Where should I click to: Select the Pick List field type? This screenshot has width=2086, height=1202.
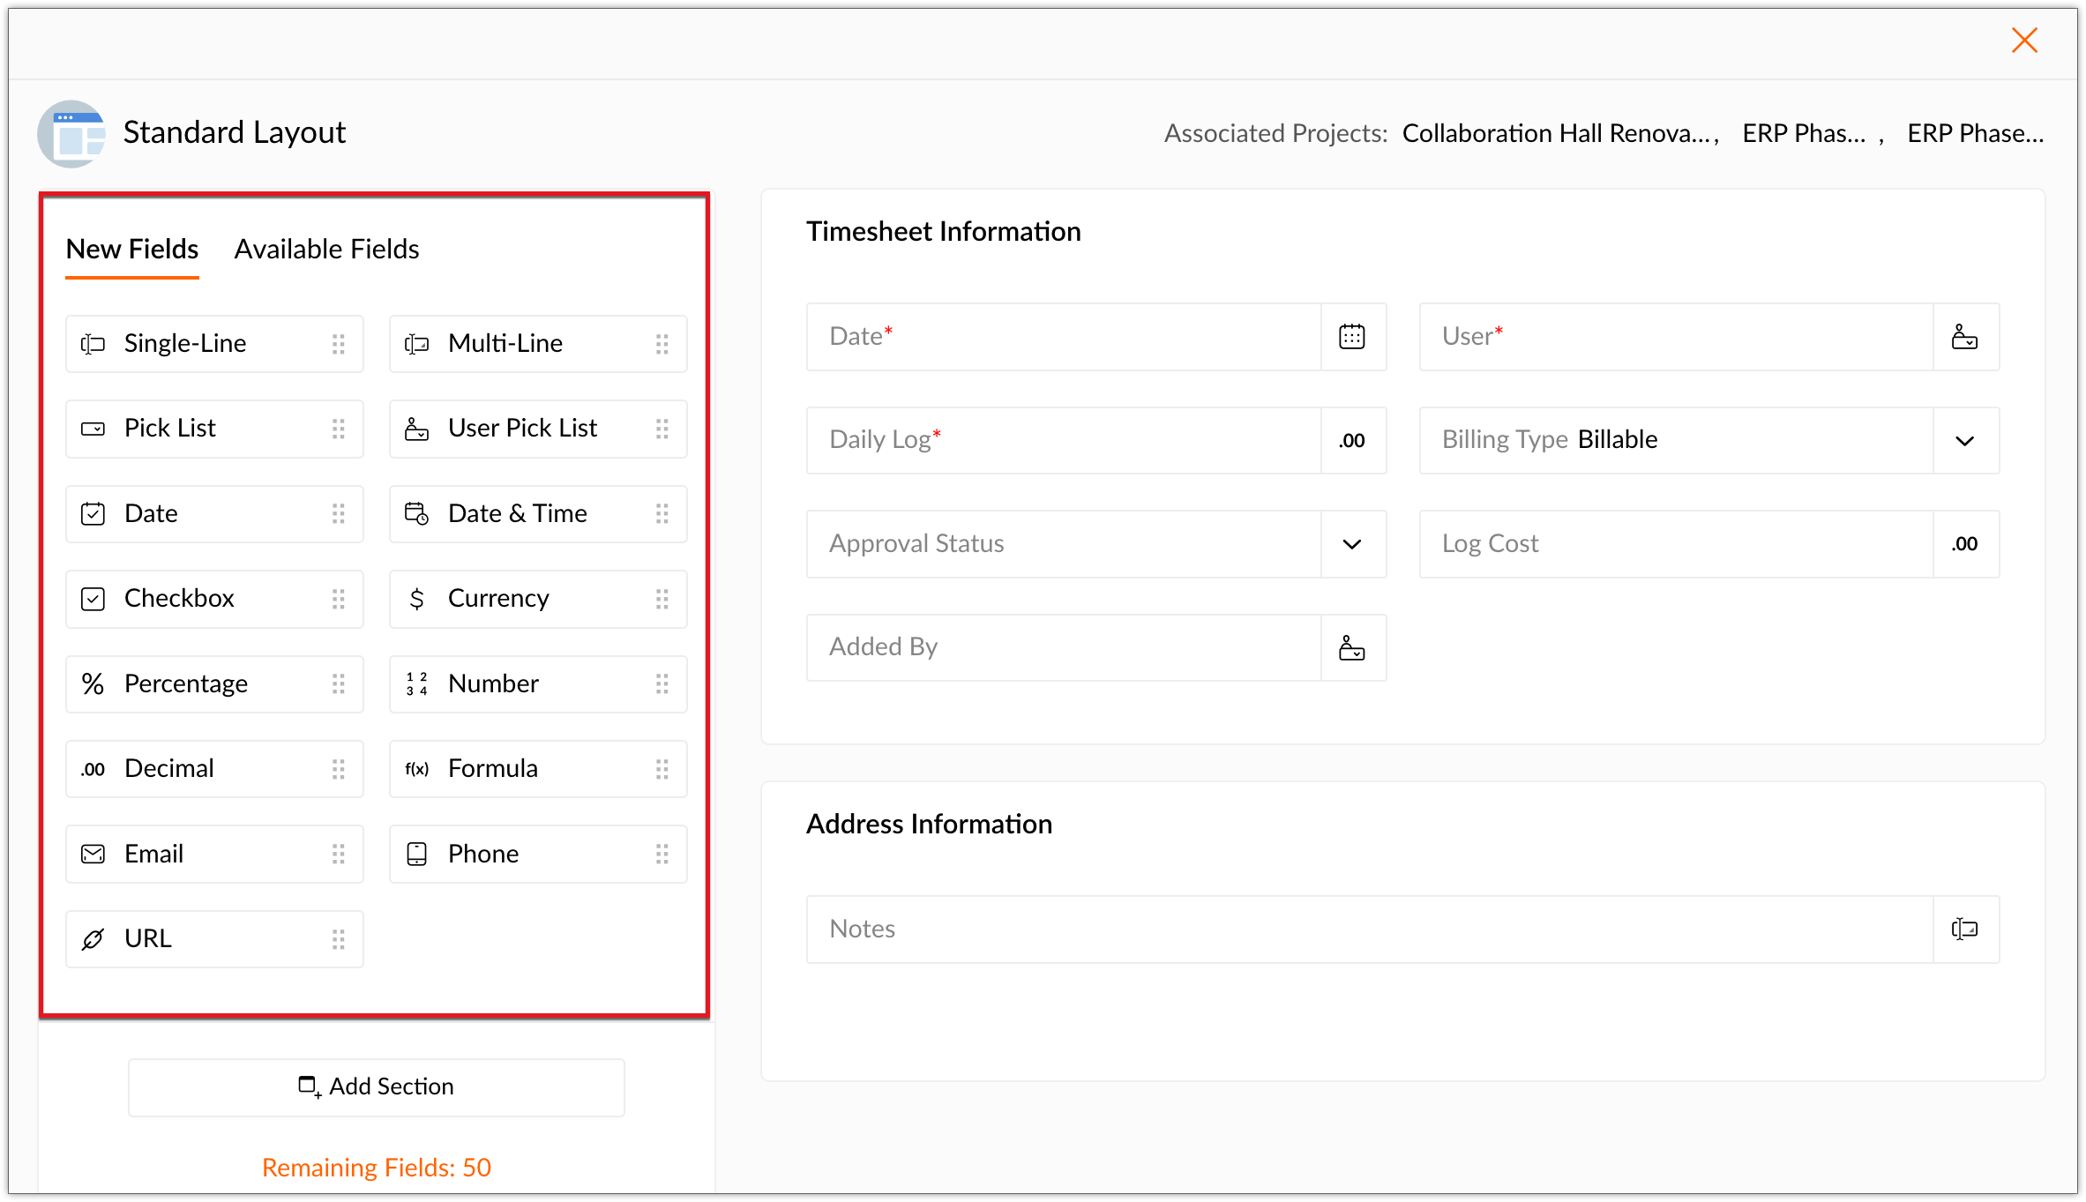214,429
